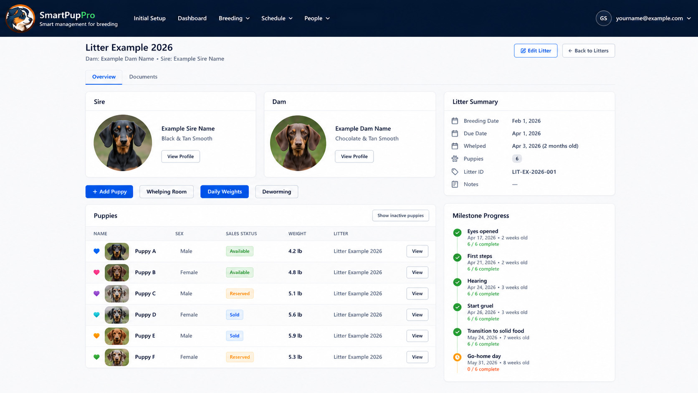This screenshot has width=698, height=393.
Task: Click the Example Sire photo
Action: point(123,143)
